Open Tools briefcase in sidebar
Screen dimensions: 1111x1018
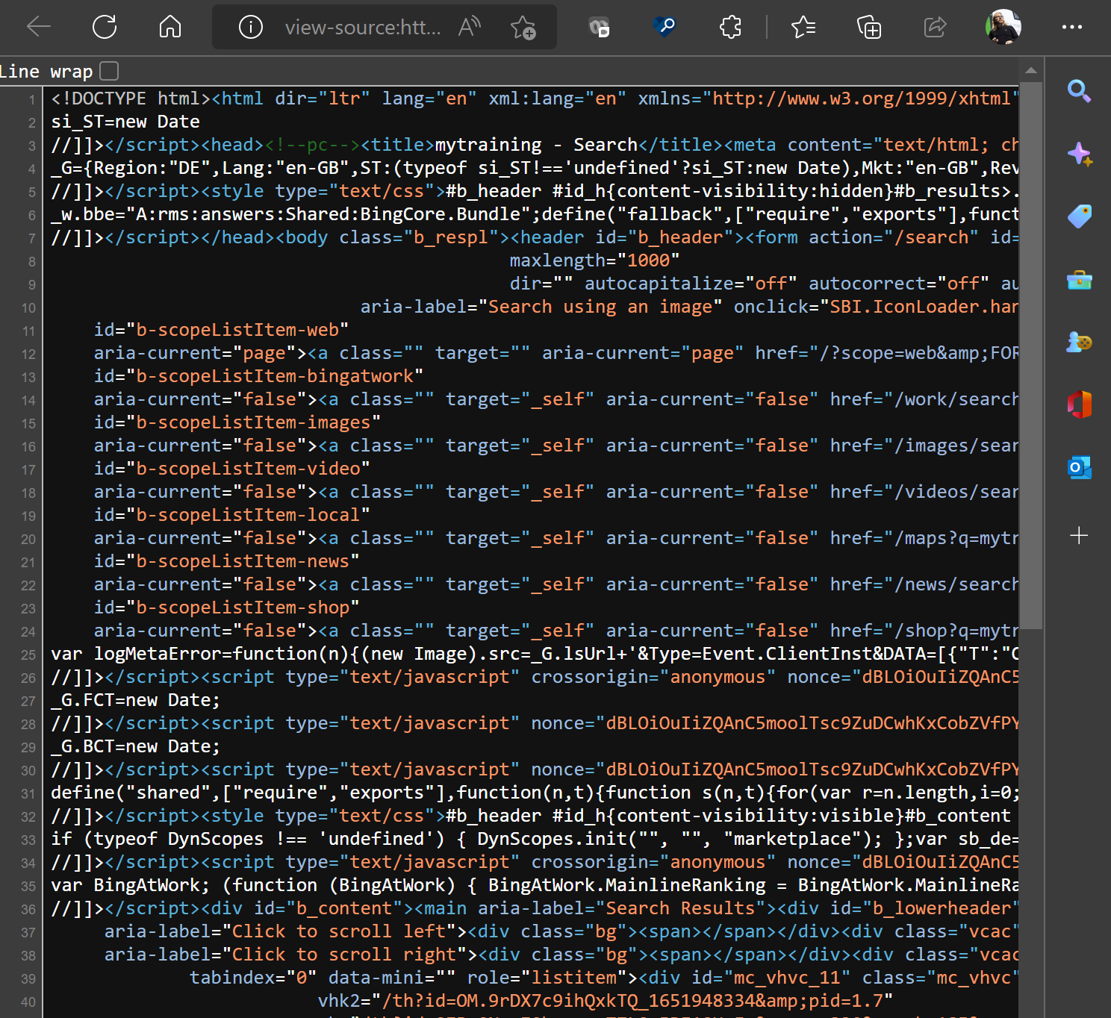point(1079,281)
